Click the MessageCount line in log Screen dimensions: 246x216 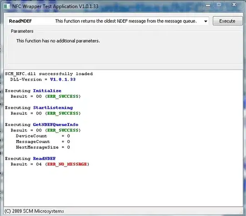pos(43,141)
